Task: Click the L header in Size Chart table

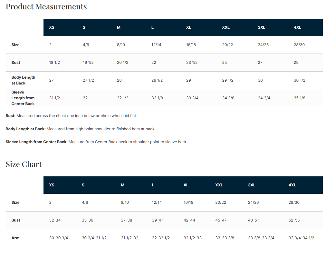Action: pos(153,185)
